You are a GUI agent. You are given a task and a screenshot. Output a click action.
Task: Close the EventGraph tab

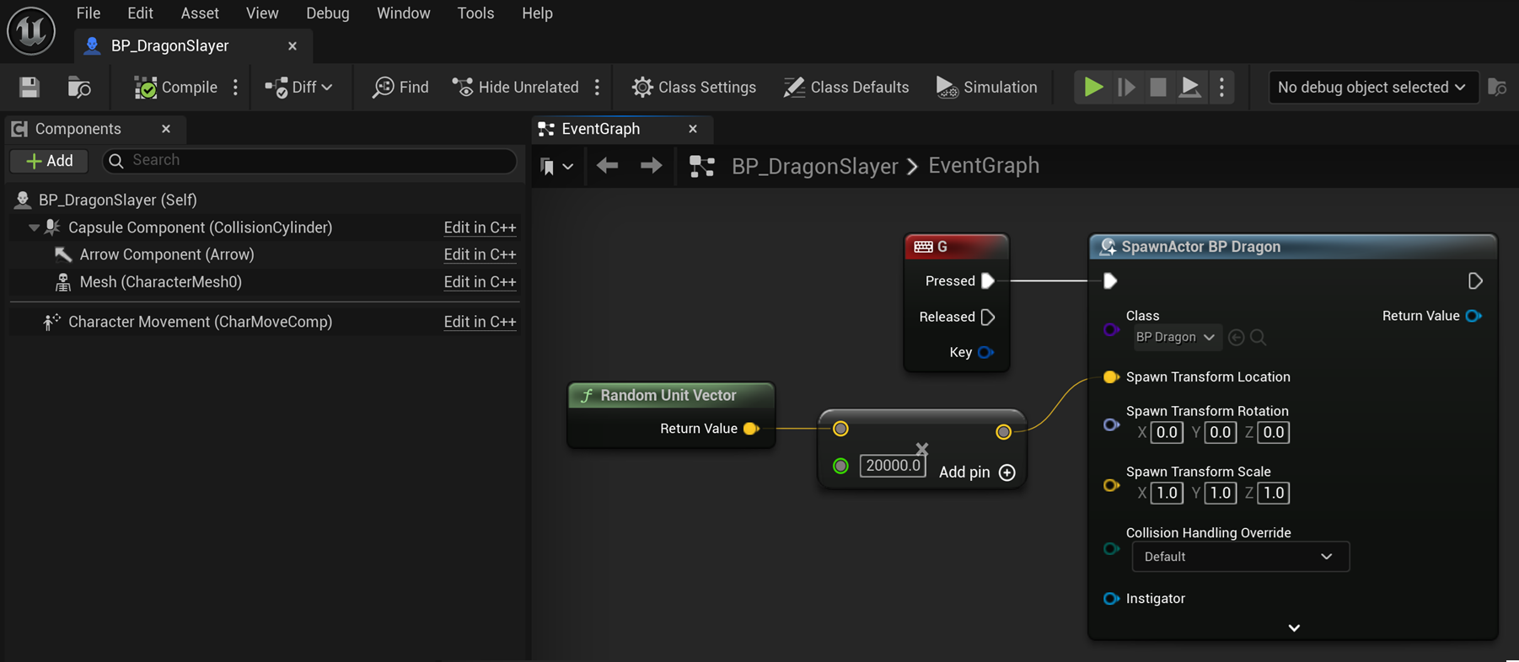coord(693,129)
